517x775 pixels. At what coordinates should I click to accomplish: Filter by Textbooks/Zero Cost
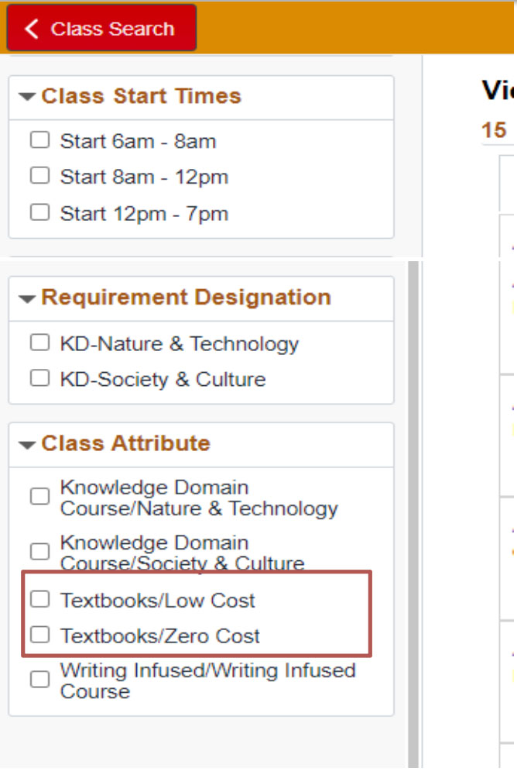[39, 635]
